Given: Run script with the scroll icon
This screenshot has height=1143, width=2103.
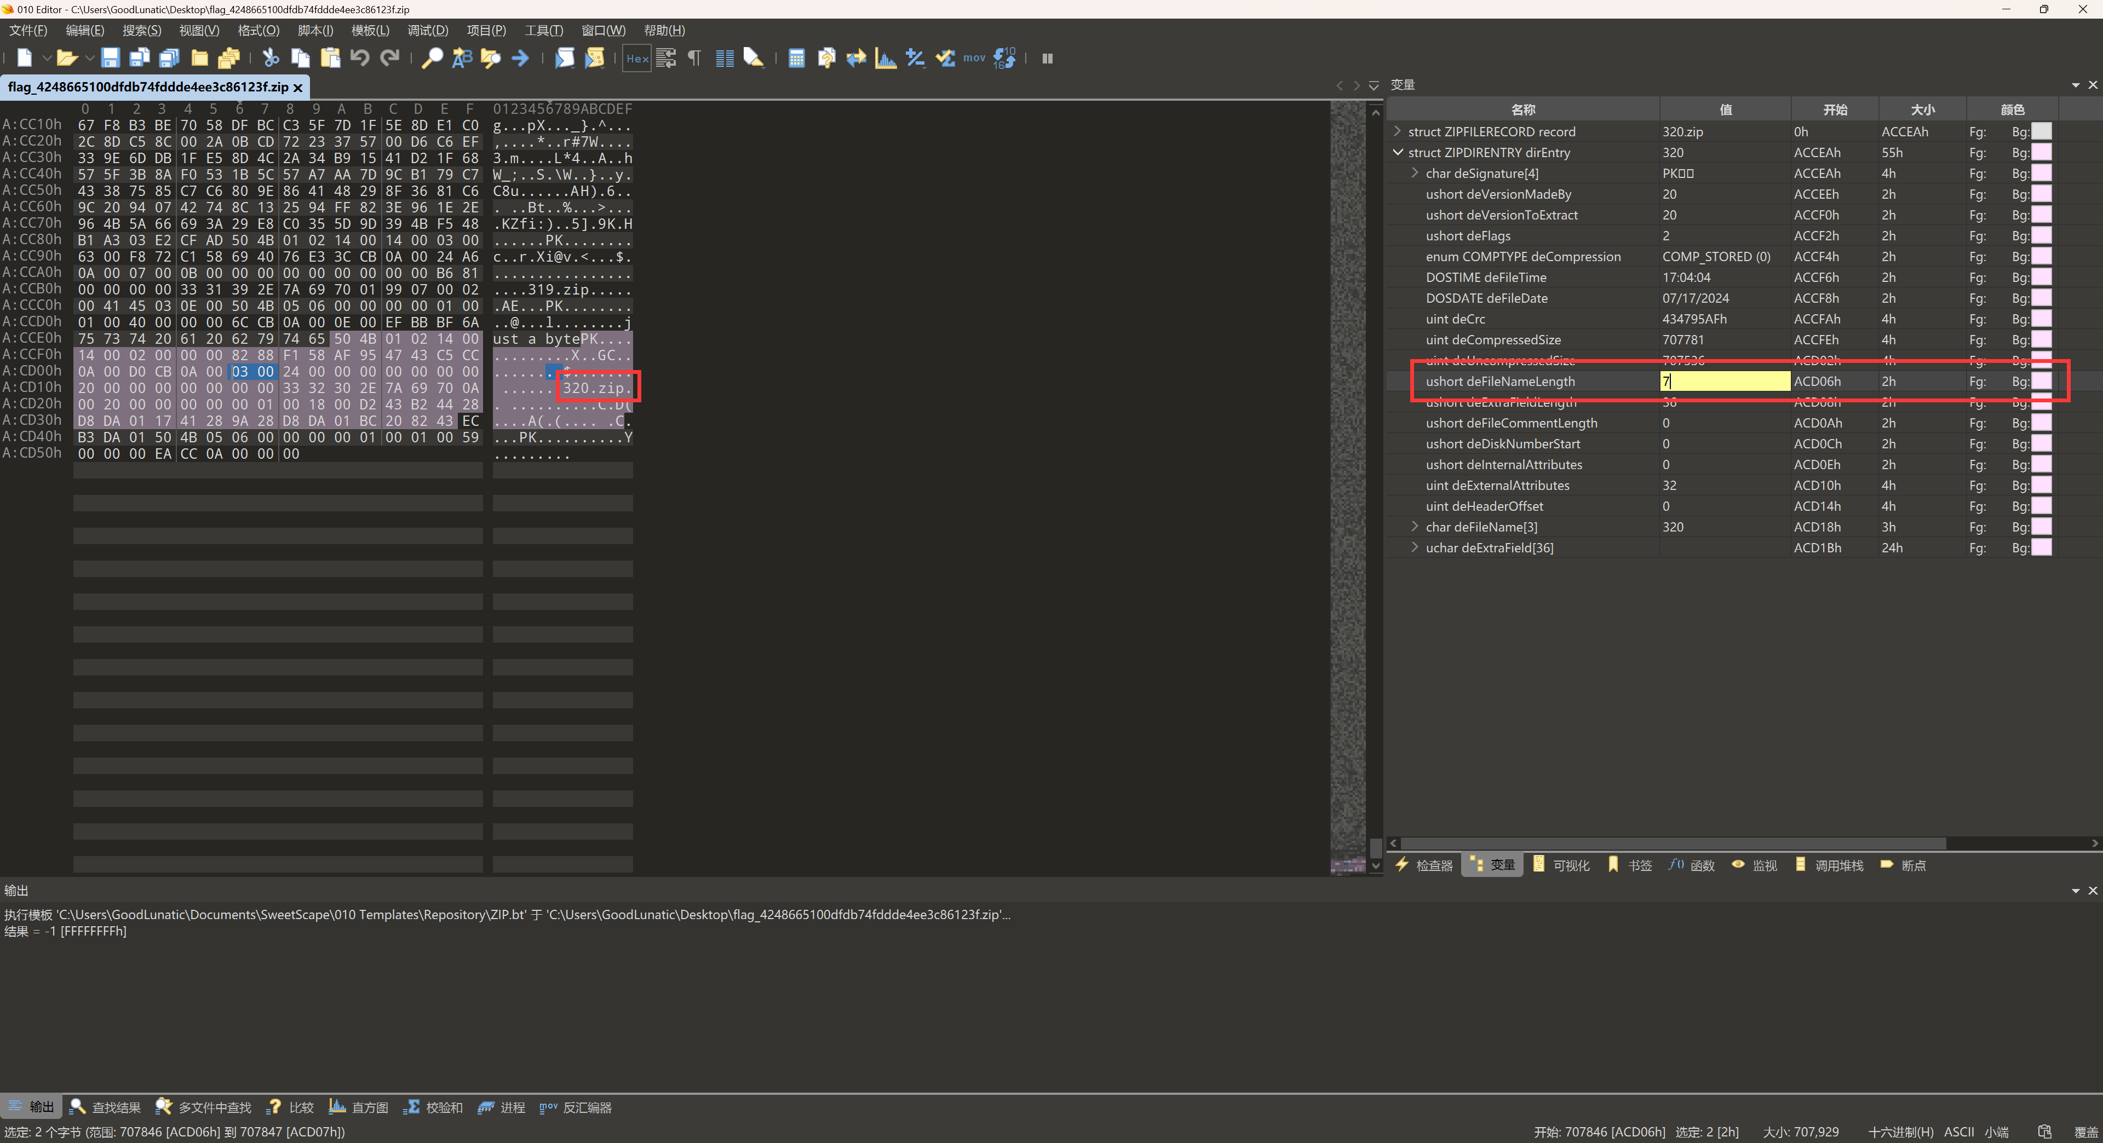Looking at the screenshot, I should point(564,58).
